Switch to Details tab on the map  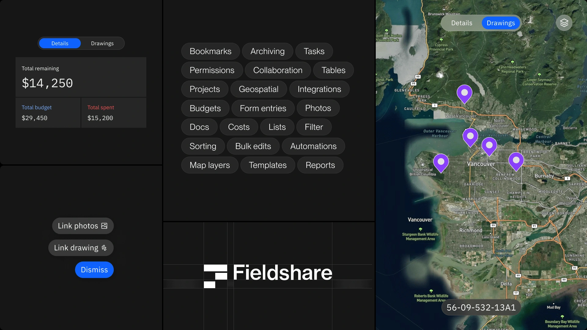462,23
